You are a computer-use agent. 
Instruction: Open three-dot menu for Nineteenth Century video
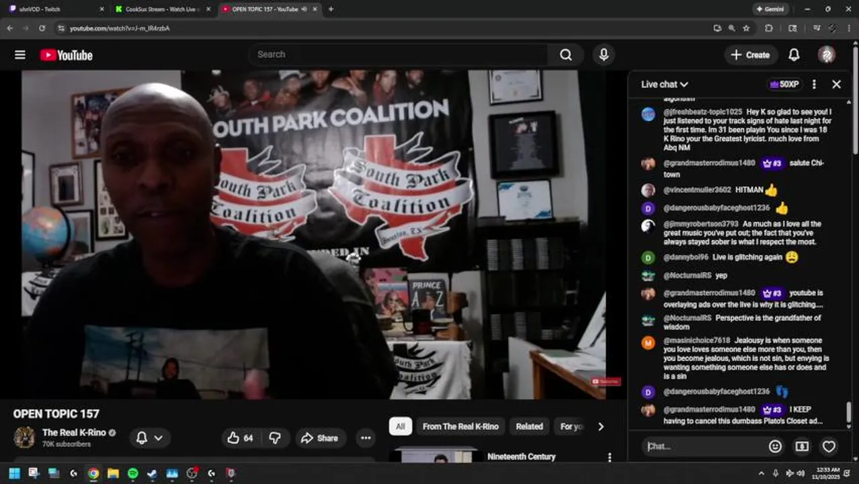coord(610,457)
